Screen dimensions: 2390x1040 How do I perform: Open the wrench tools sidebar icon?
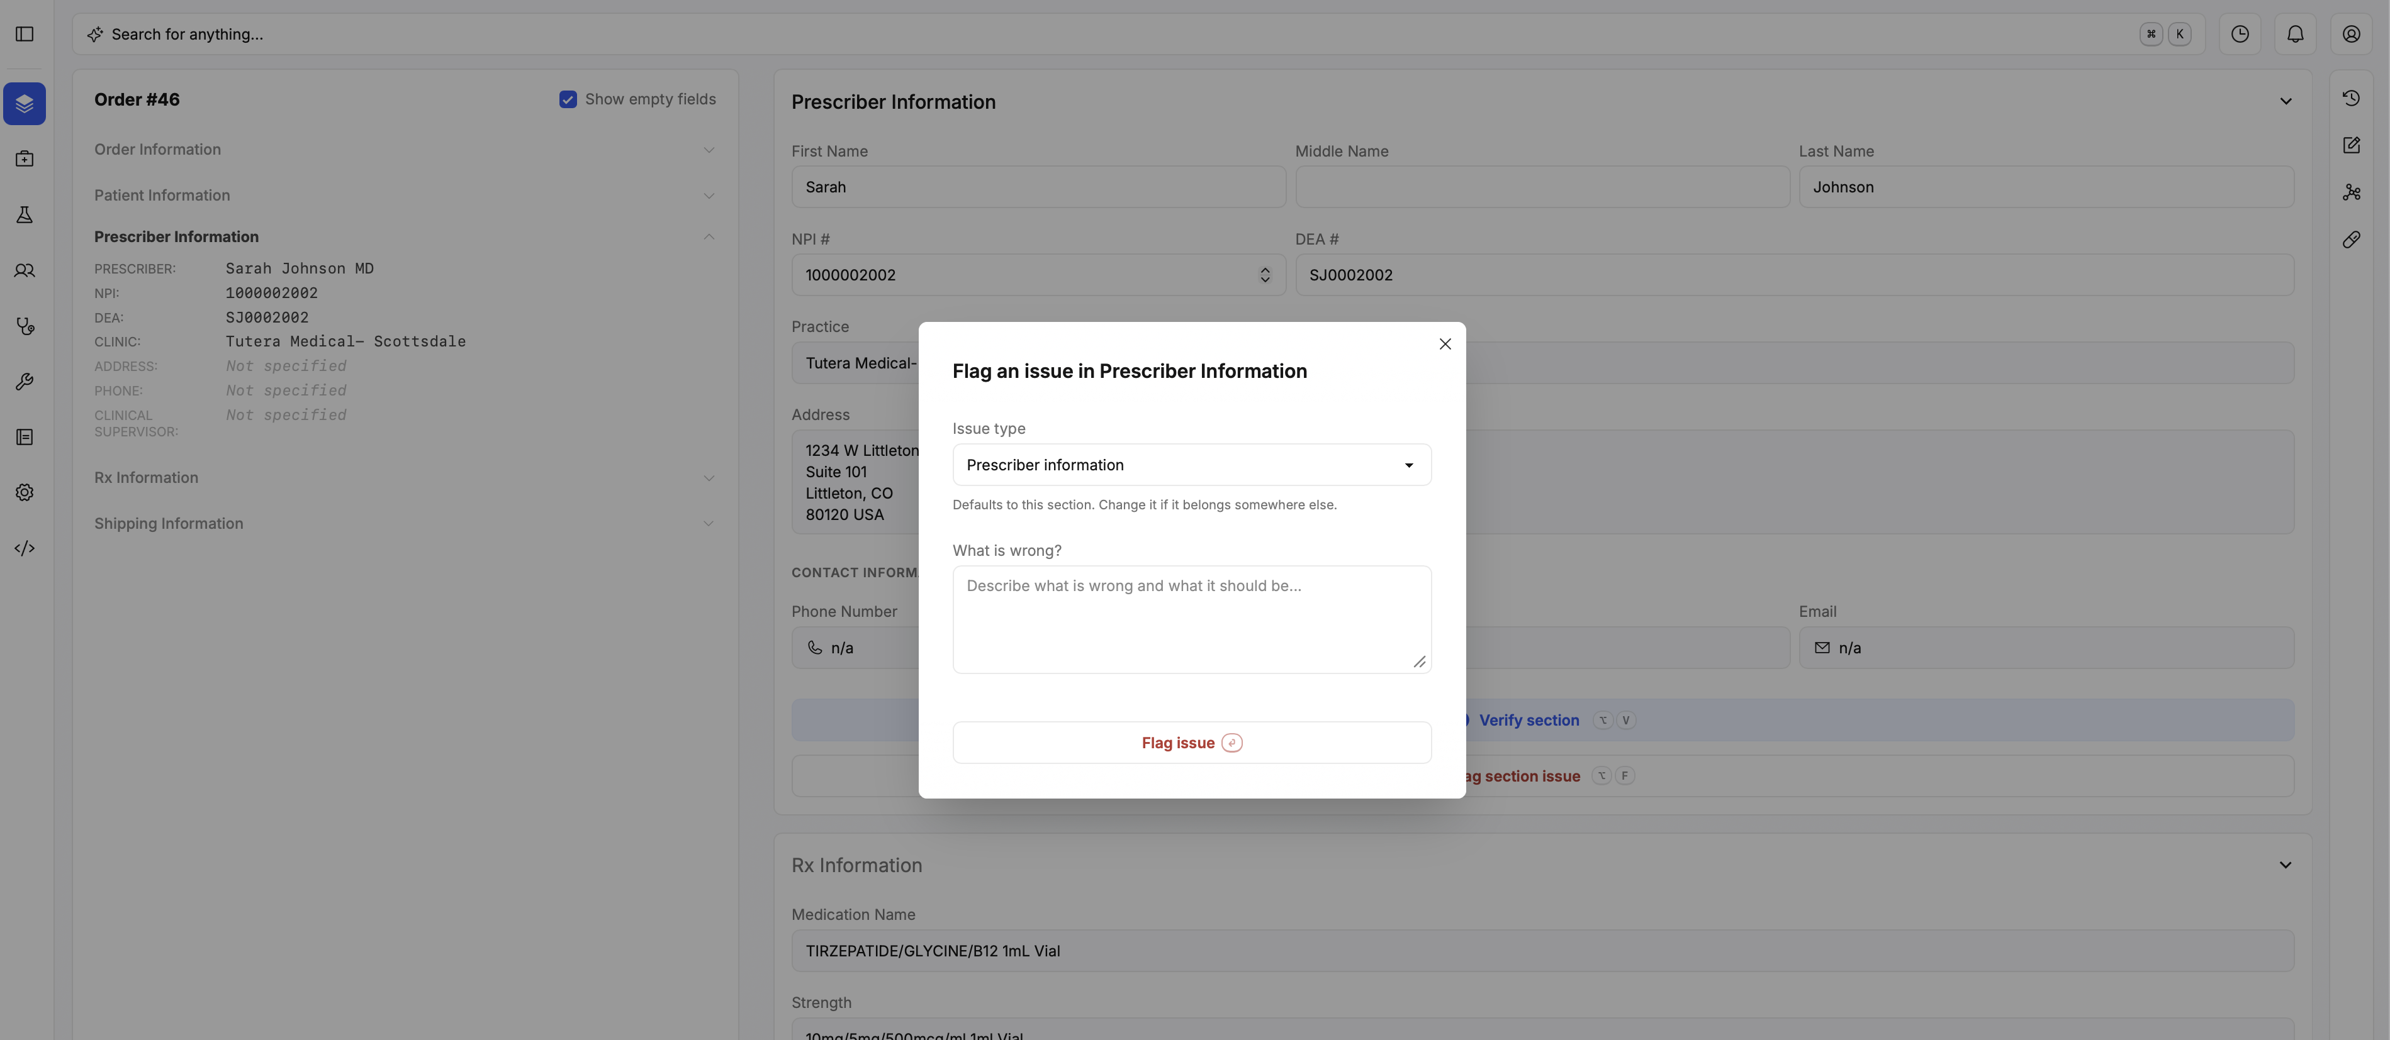25,382
